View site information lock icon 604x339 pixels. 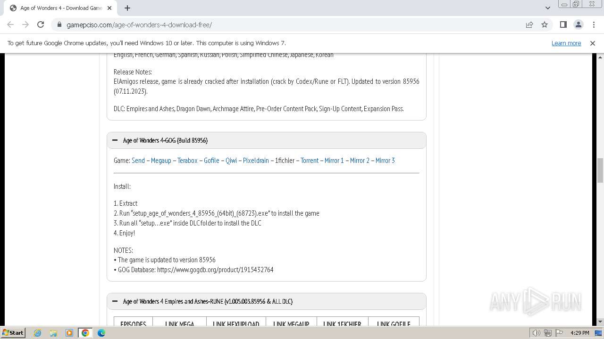59,24
